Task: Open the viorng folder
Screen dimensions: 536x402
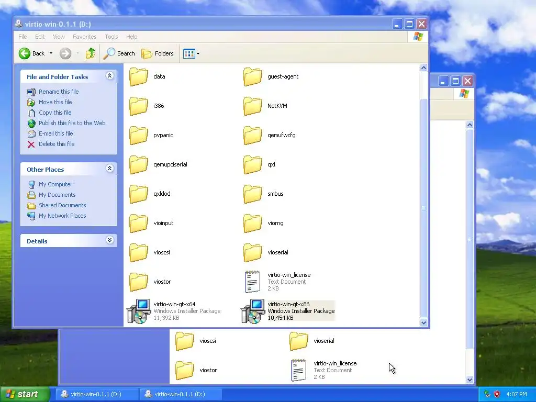Action: coord(263,223)
